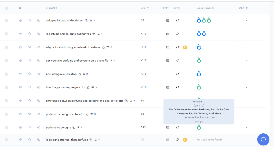Copy the 'best cologne alternative' keyword text
Viewport: 274px width, 147px height.
pos(79,74)
